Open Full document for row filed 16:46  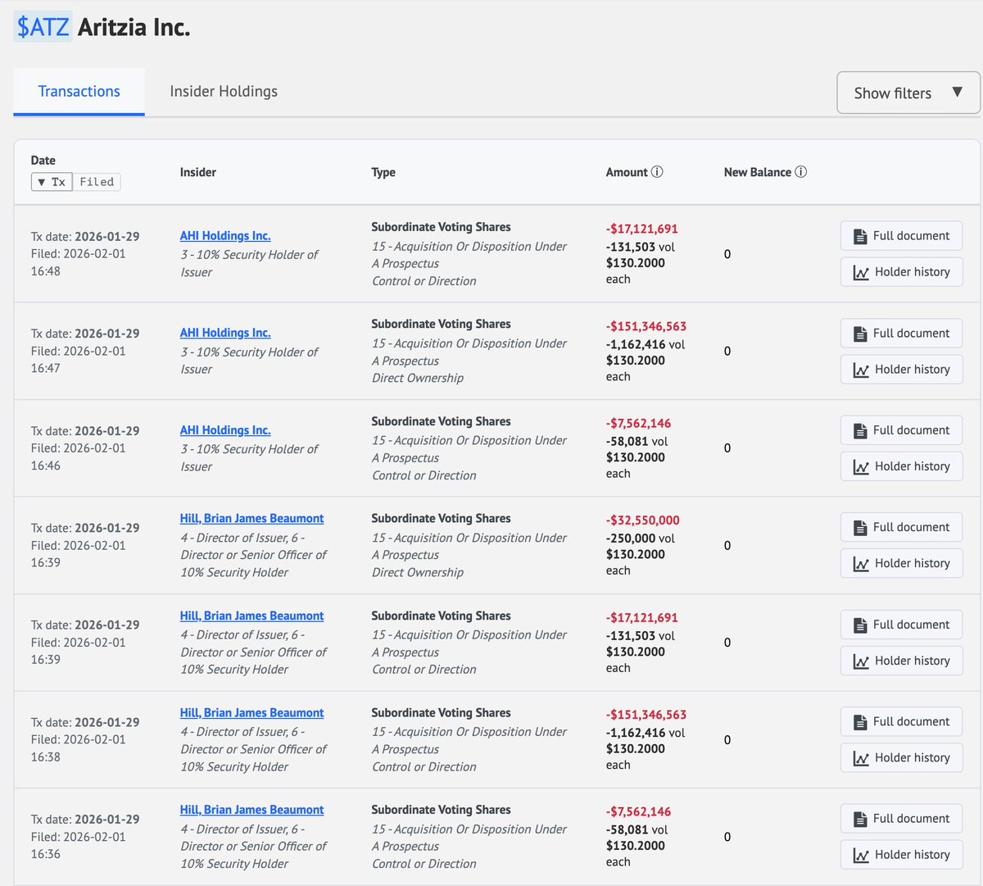pyautogui.click(x=901, y=430)
